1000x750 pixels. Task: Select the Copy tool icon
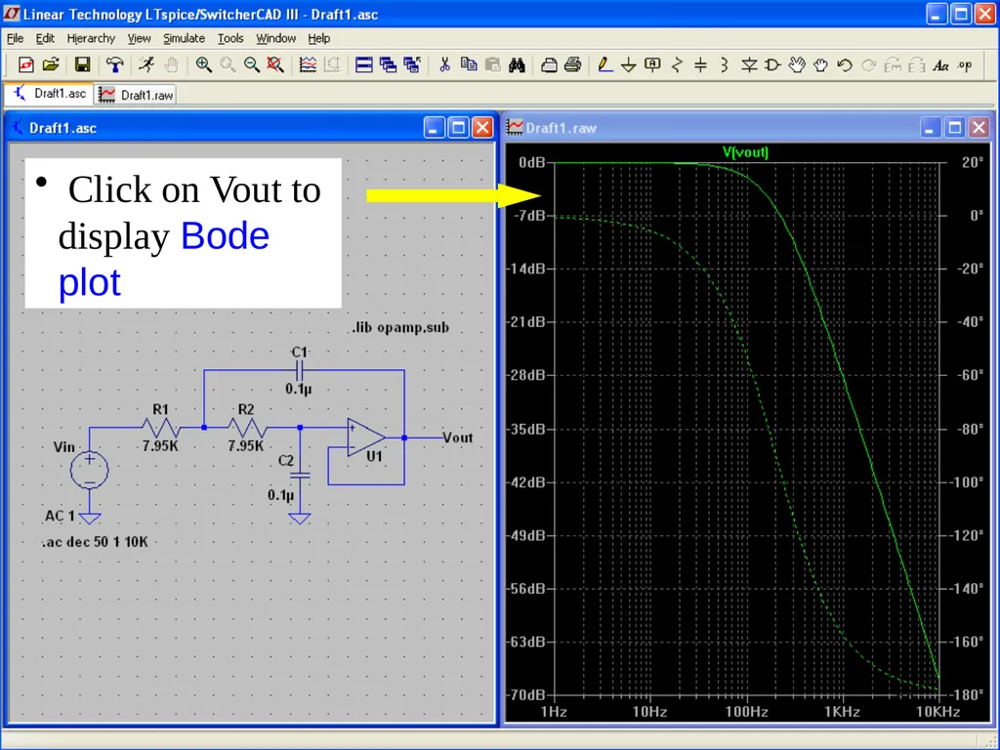[x=469, y=64]
